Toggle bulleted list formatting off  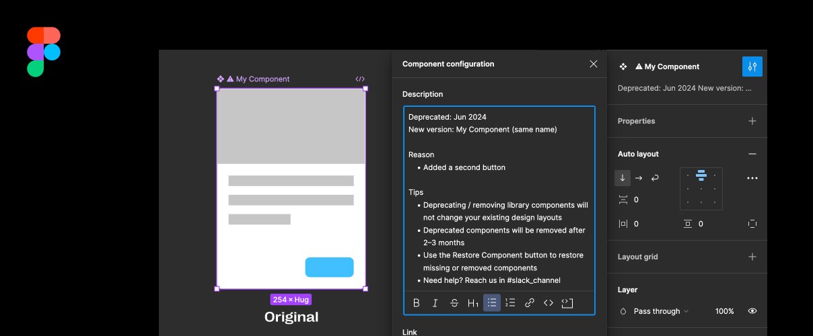click(492, 303)
